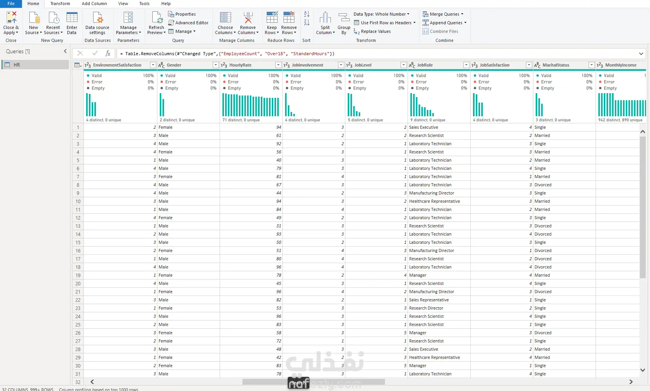Open the Manage dropdown in Query group

(x=182, y=31)
